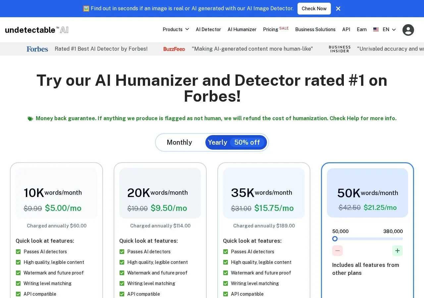Screen dimensions: 424x298
Task: Click the $15.75/mo price in 35K plan
Action: tap(274, 208)
